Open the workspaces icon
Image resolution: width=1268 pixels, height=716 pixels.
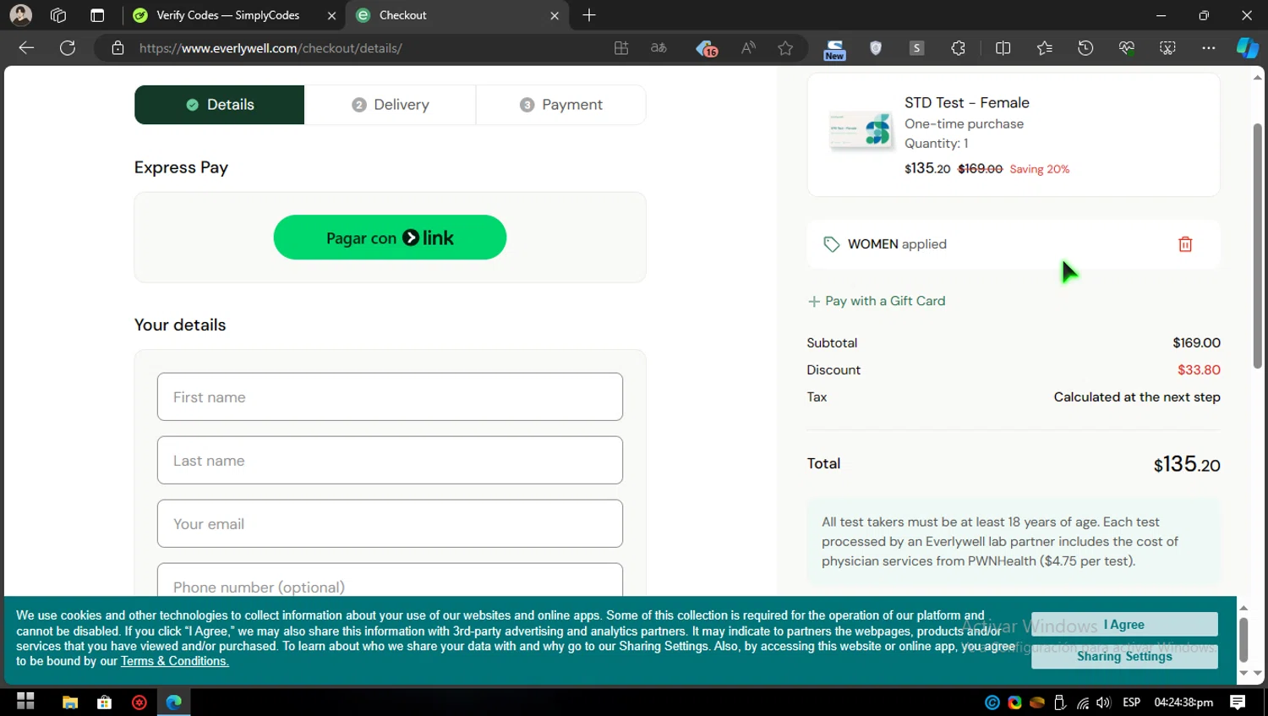tap(58, 15)
